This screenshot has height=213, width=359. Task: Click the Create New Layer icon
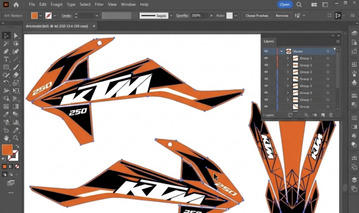(323, 115)
